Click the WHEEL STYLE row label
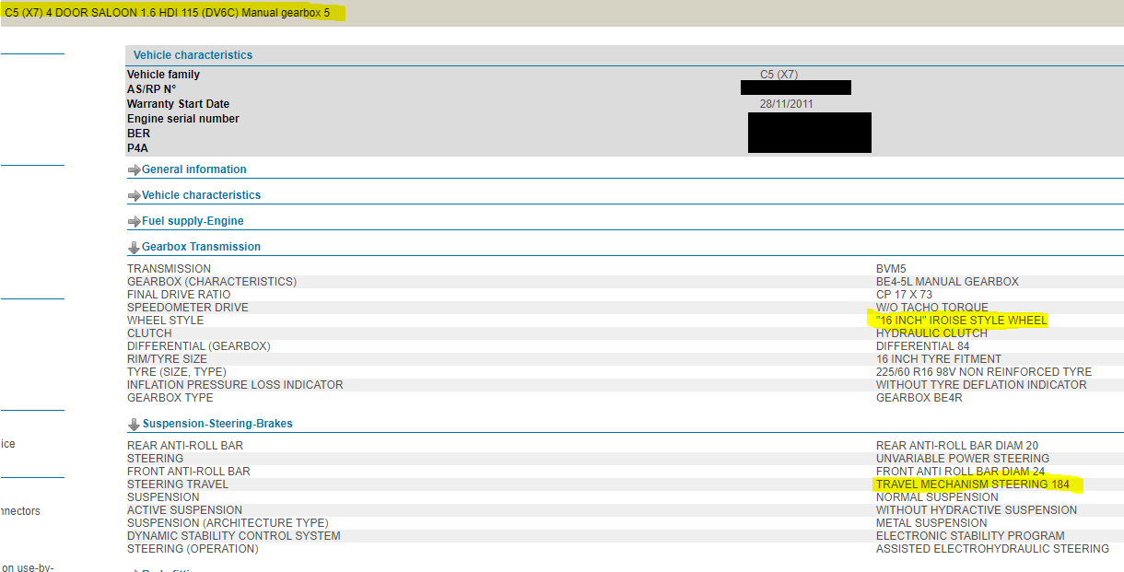This screenshot has width=1124, height=572. click(166, 321)
